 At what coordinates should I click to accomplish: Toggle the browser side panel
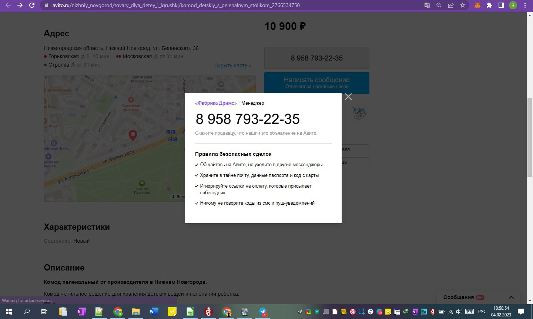pos(501,5)
